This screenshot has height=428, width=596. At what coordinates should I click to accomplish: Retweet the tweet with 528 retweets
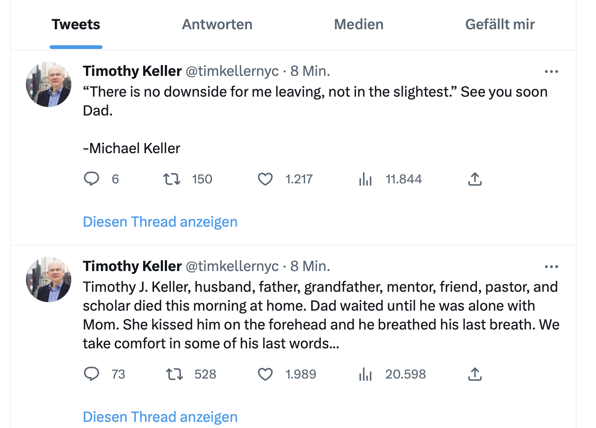click(174, 374)
